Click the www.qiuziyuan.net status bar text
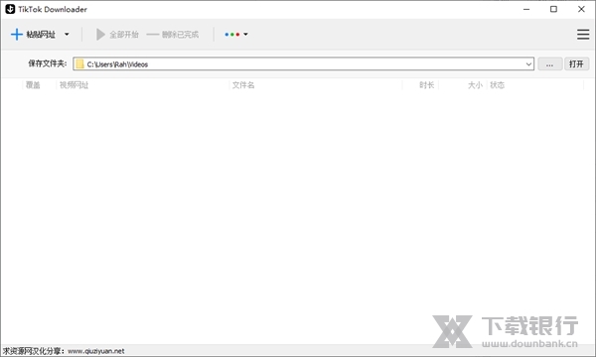This screenshot has height=357, width=596. 96,351
